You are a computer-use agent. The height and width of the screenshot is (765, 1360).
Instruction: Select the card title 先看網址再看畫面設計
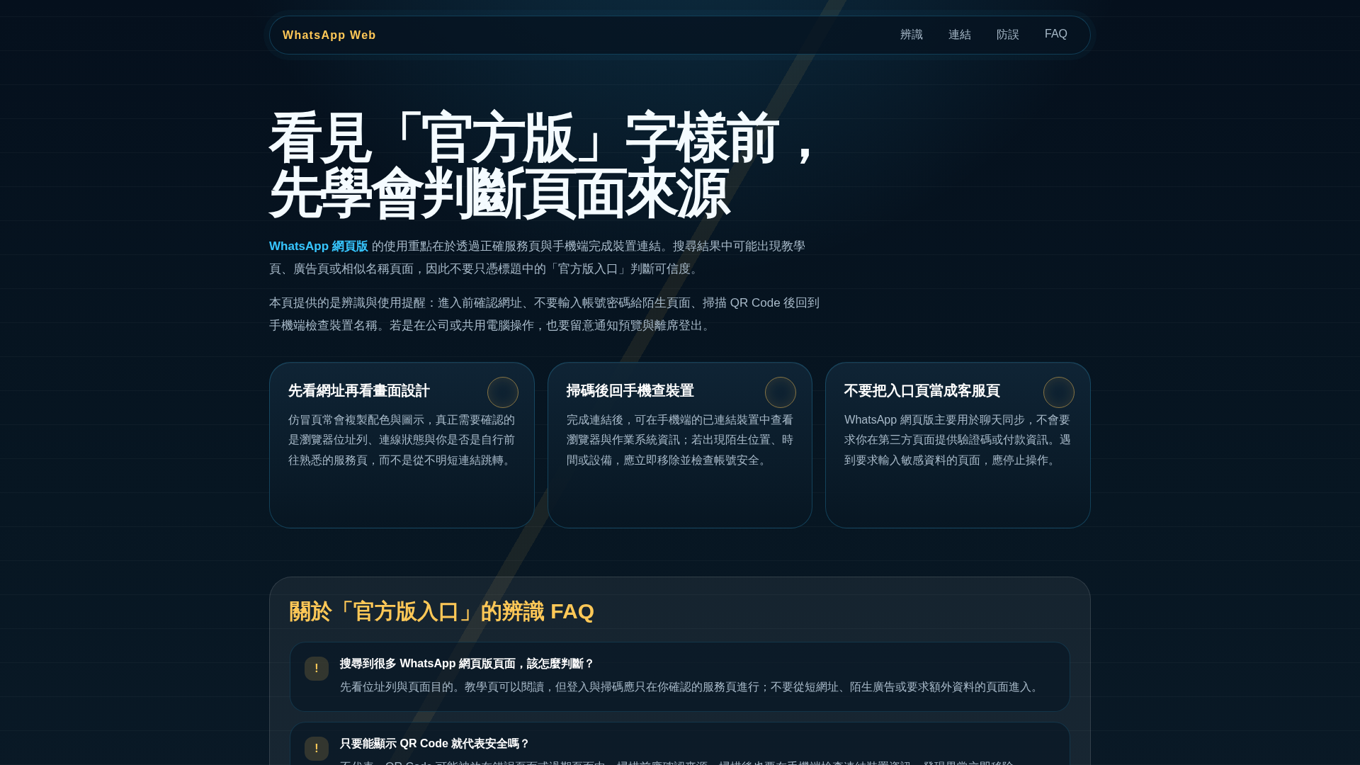pos(359,391)
